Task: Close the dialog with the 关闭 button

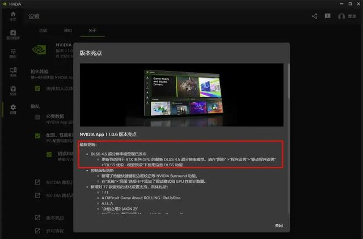Action: click(278, 225)
